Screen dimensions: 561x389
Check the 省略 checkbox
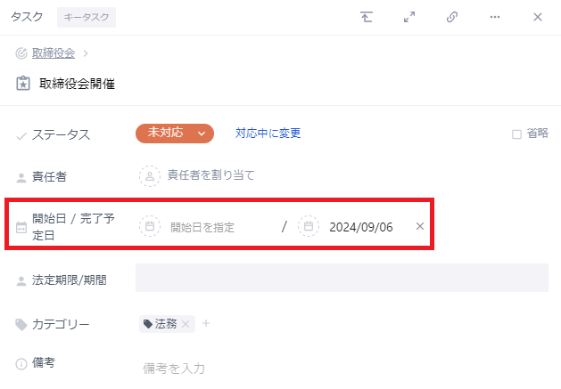coord(516,134)
